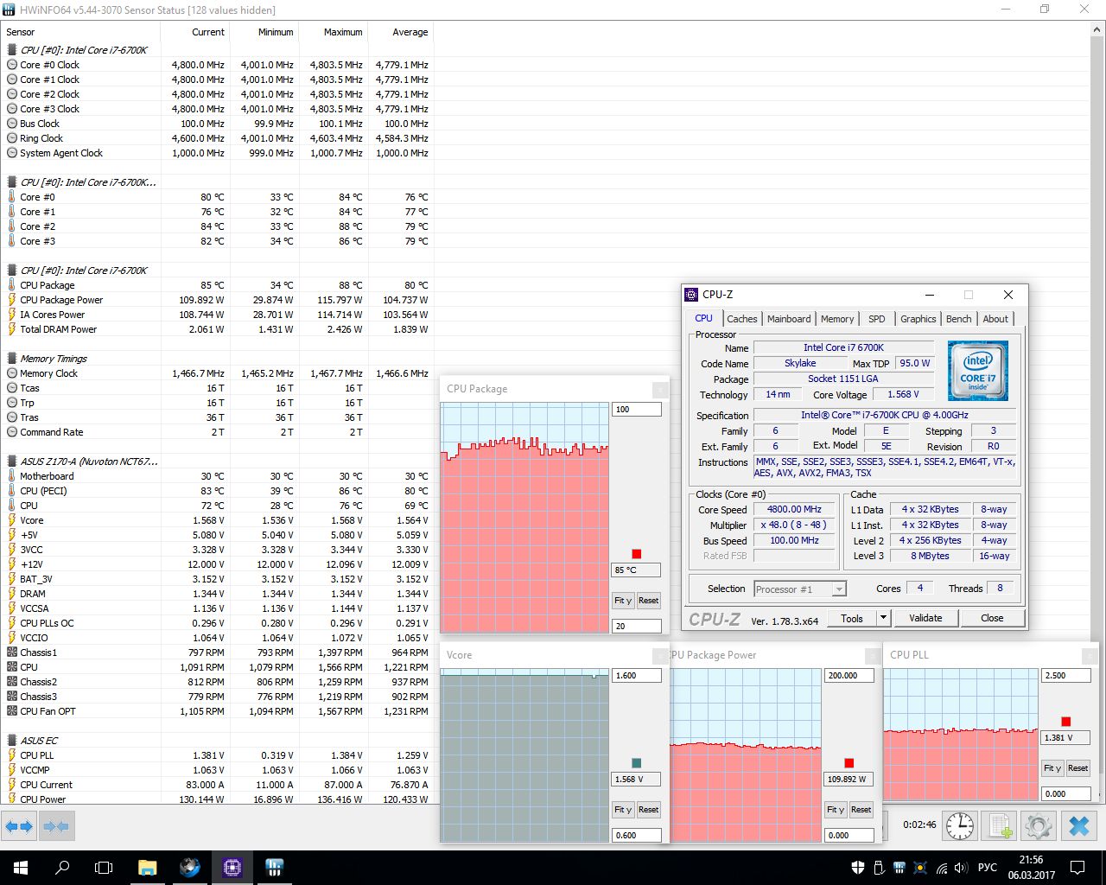Screen dimensions: 1106x885
Task: Switch to the Mainboard tab in CPU-Z
Action: (x=789, y=319)
